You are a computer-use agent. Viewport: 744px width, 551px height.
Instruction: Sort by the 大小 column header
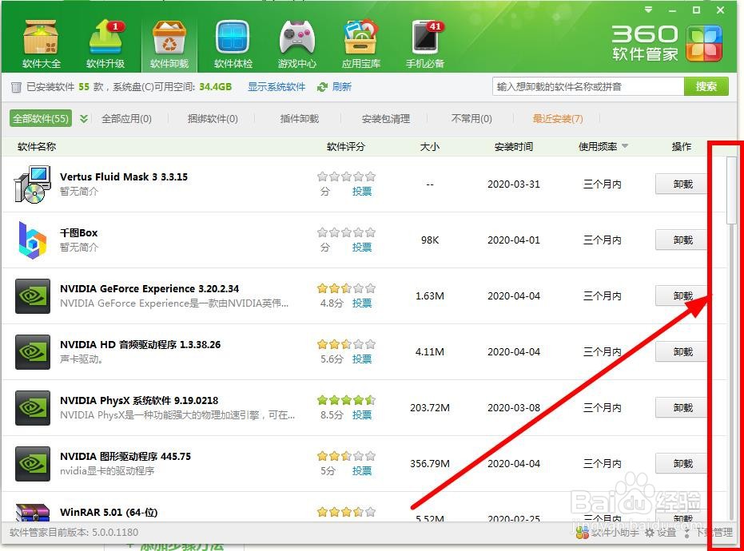[430, 146]
